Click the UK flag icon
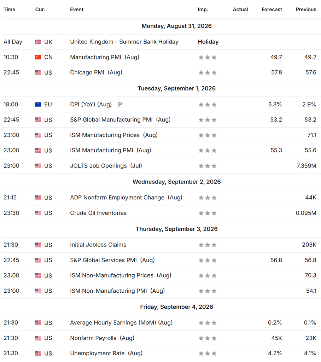Screen dimensions: 321x362 (38, 42)
